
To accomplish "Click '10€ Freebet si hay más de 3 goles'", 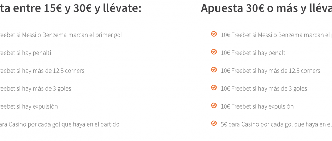I will (x=264, y=88).
